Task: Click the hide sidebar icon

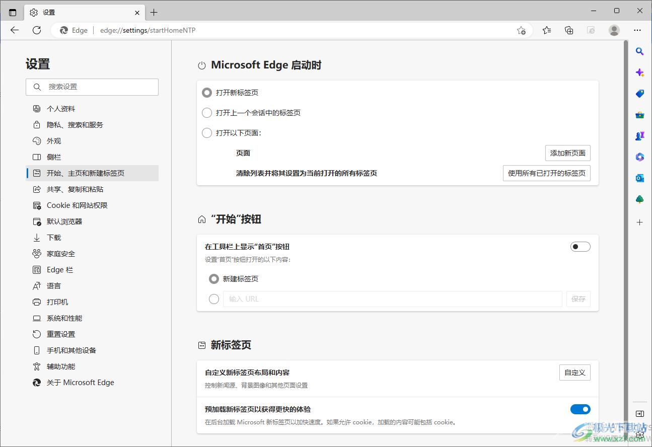Action: click(640, 414)
